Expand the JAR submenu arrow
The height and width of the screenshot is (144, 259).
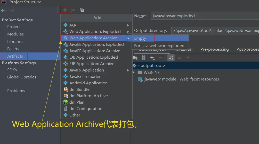click(128, 25)
